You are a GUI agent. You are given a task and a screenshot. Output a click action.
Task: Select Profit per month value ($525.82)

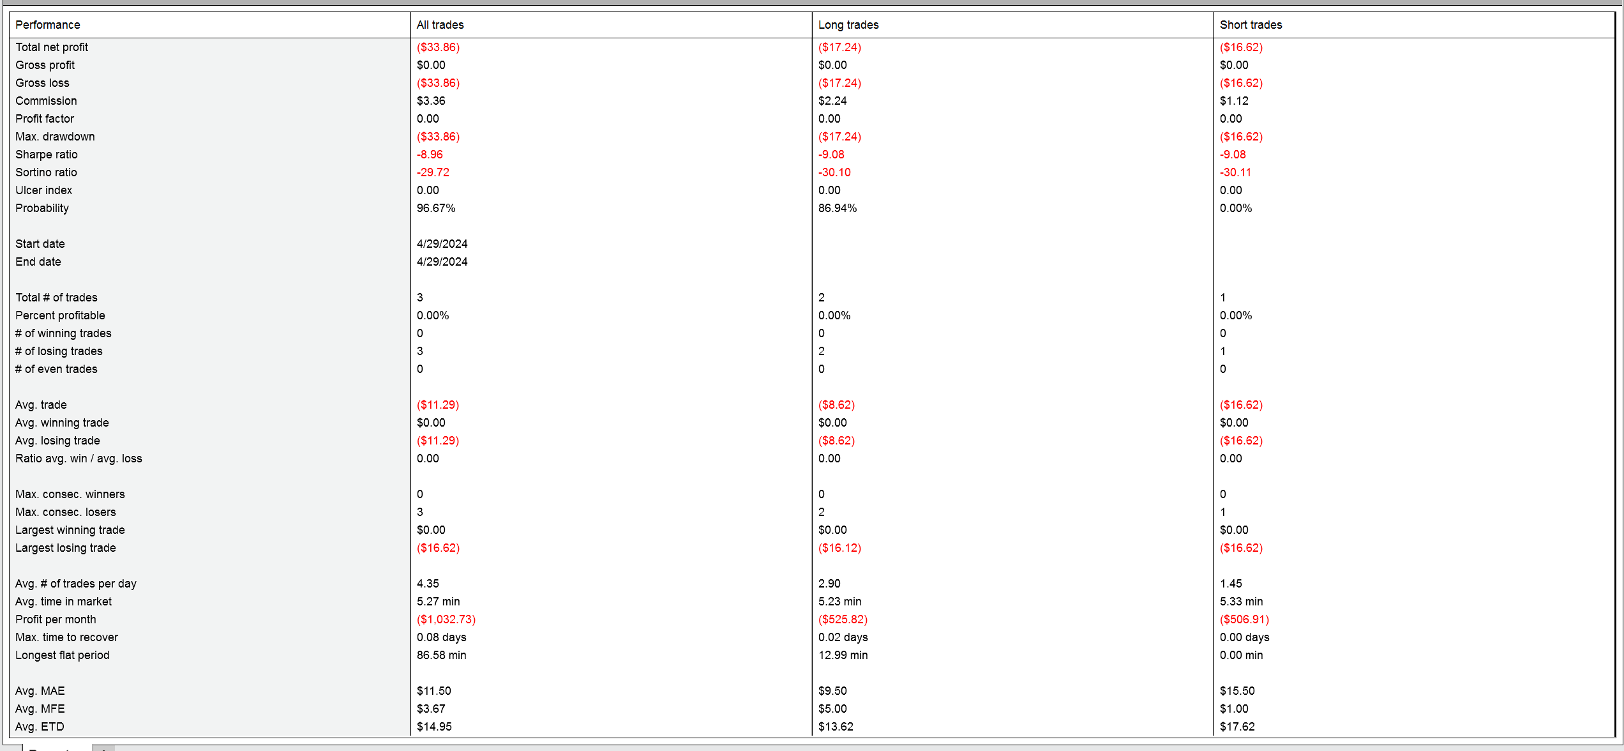[843, 619]
